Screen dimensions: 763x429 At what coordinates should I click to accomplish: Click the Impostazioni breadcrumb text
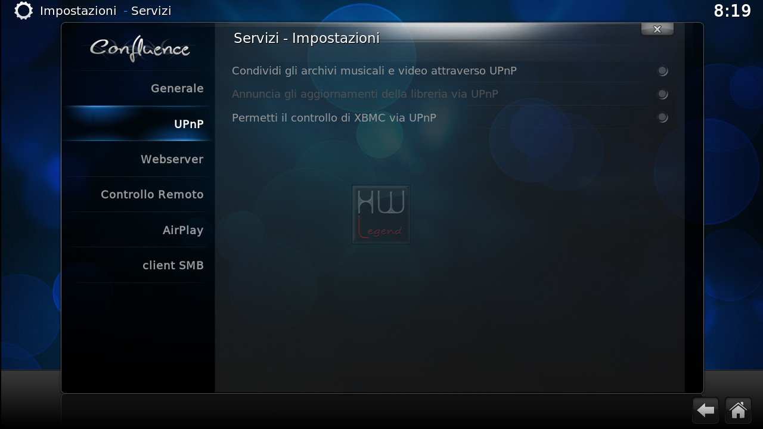coord(78,11)
